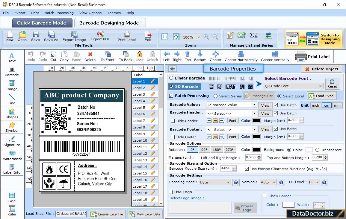Viewport: 346px width, 219px height.
Task: Select Transparent background option
Action: [x=317, y=150]
